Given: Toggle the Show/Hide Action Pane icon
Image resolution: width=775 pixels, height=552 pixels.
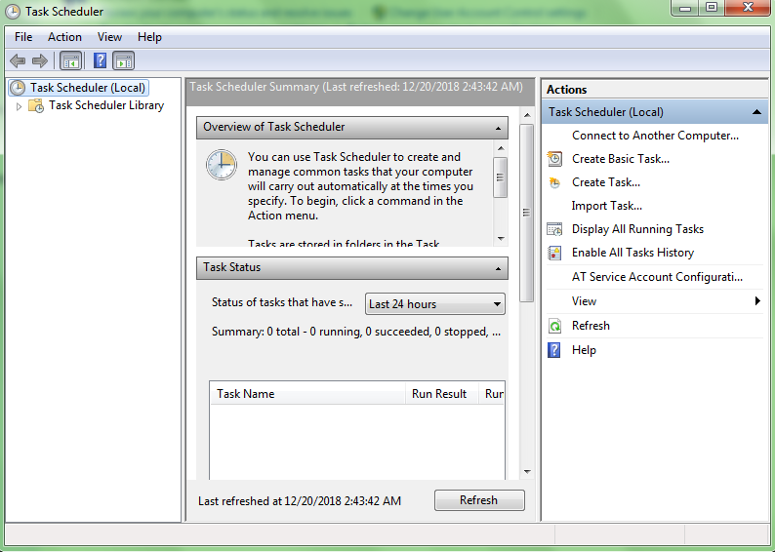Looking at the screenshot, I should point(124,61).
